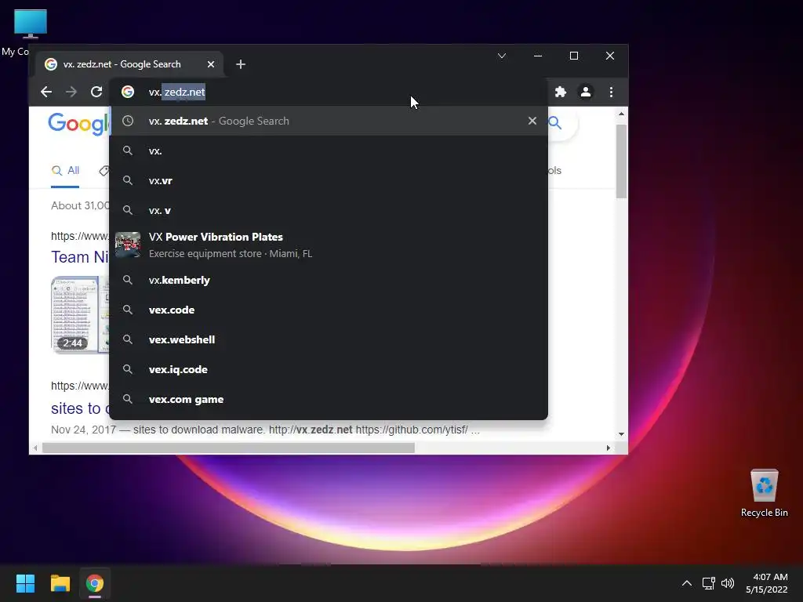Click the vertical scrollbar thumb
The width and height of the screenshot is (803, 602).
pos(621,161)
